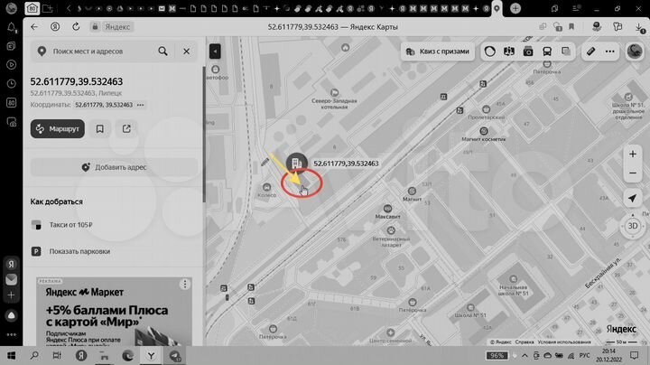This screenshot has width=650, height=365.
Task: Reload the page with the refresh icon
Action: pos(76,27)
